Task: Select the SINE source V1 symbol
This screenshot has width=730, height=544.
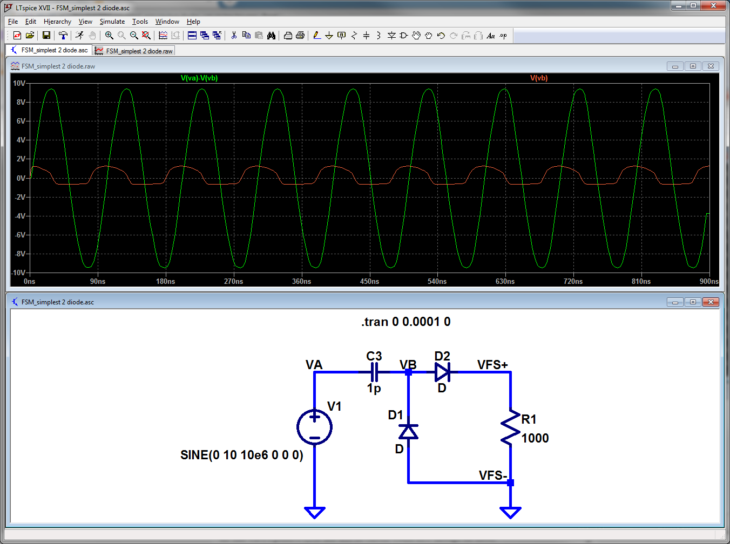Action: 314,426
